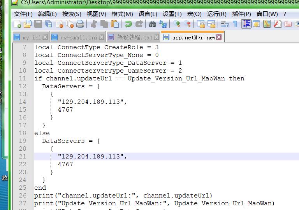Click line number 11 in the margin
The width and height of the screenshot is (299, 210).
coord(23,78)
